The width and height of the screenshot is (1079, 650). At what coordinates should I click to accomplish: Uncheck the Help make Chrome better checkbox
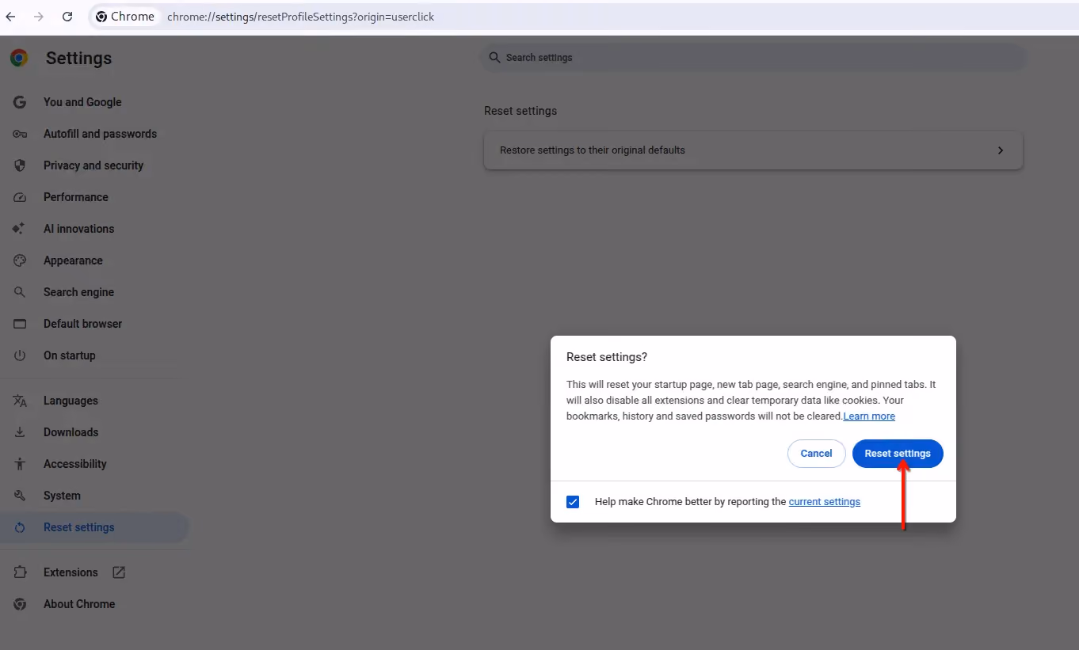pos(573,502)
